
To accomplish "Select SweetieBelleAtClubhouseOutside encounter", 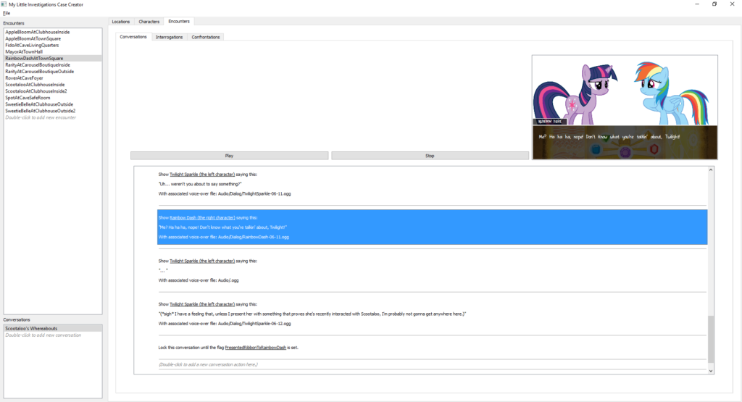I will click(x=52, y=104).
